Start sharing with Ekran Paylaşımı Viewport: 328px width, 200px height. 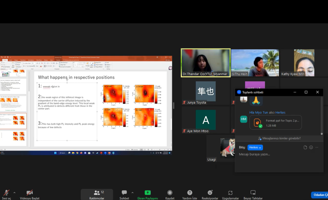[148, 193]
